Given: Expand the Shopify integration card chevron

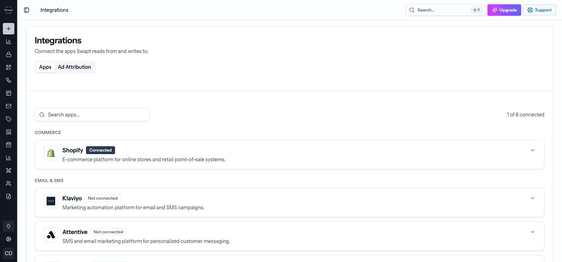Looking at the screenshot, I should (x=533, y=150).
